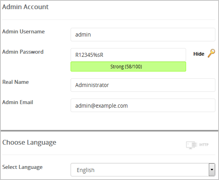219x180 pixels.
Task: Click into the Admin Password field
Action: coord(128,55)
